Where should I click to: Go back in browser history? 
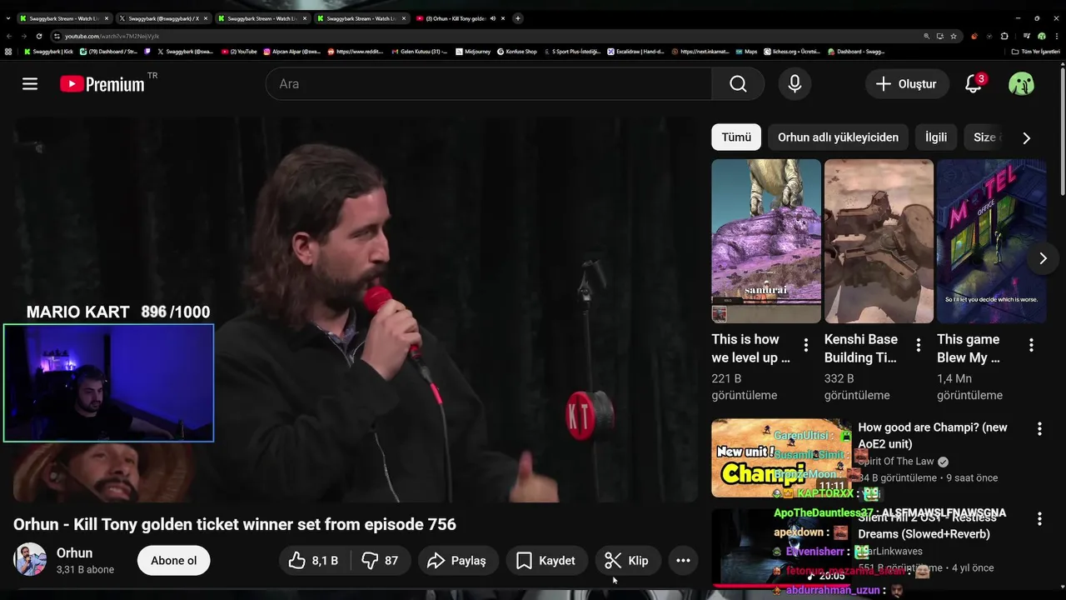[x=8, y=36]
